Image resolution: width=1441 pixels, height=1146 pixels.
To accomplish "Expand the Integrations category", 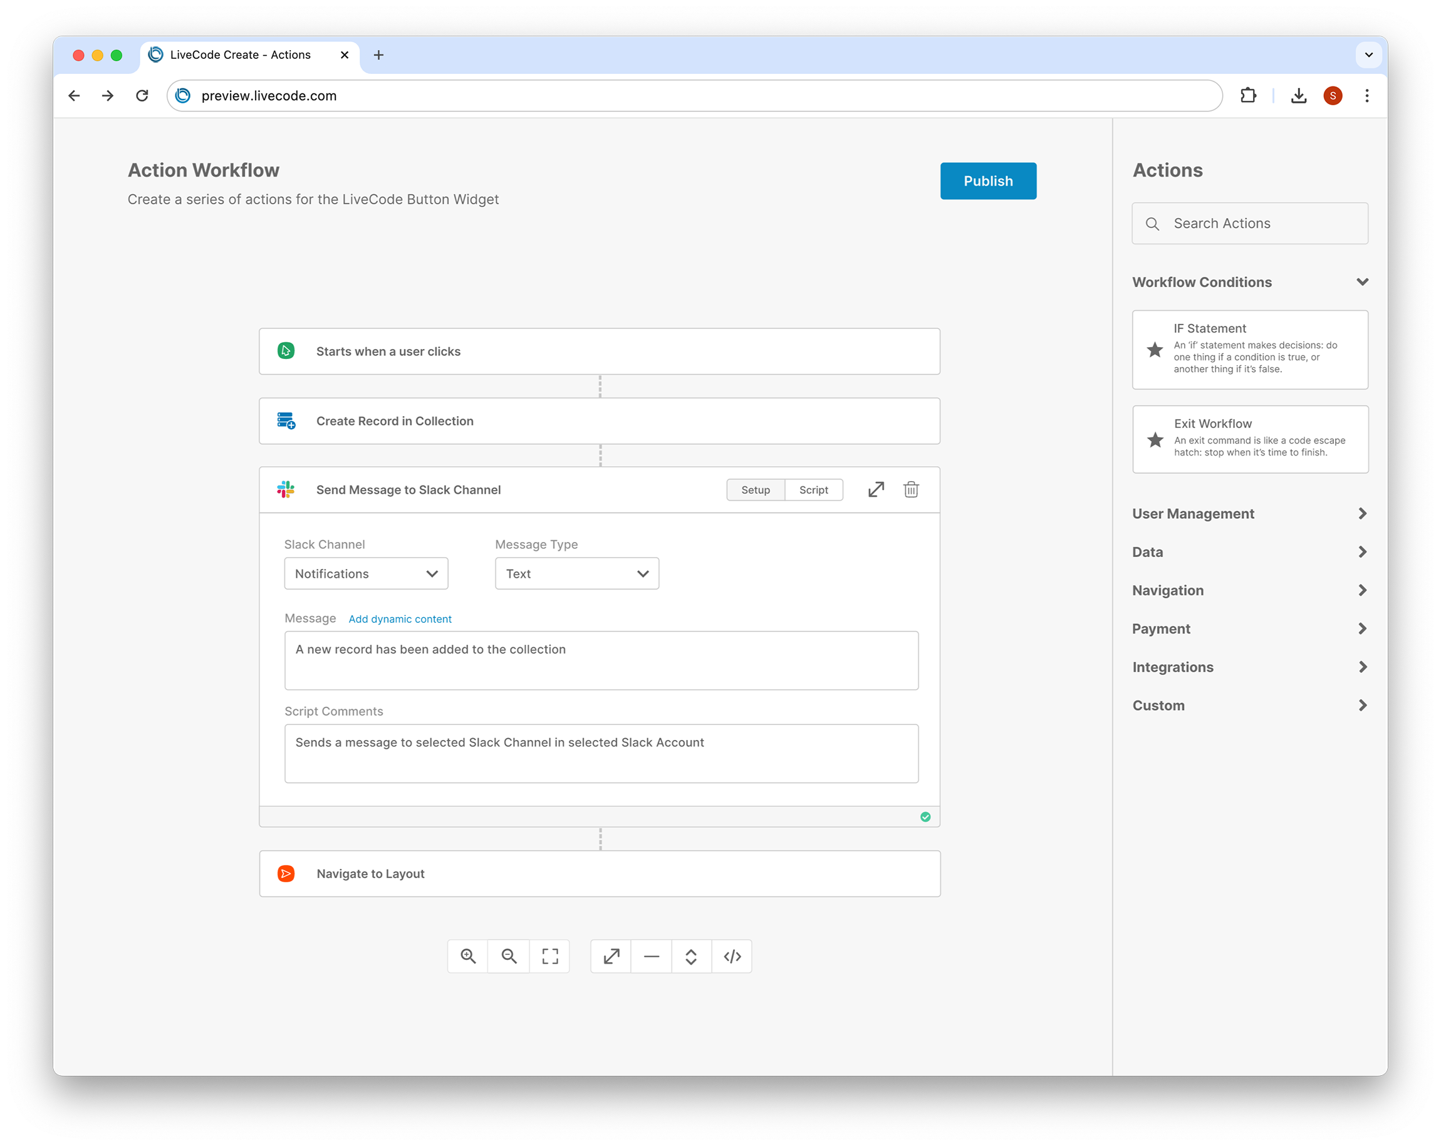I will pos(1361,667).
